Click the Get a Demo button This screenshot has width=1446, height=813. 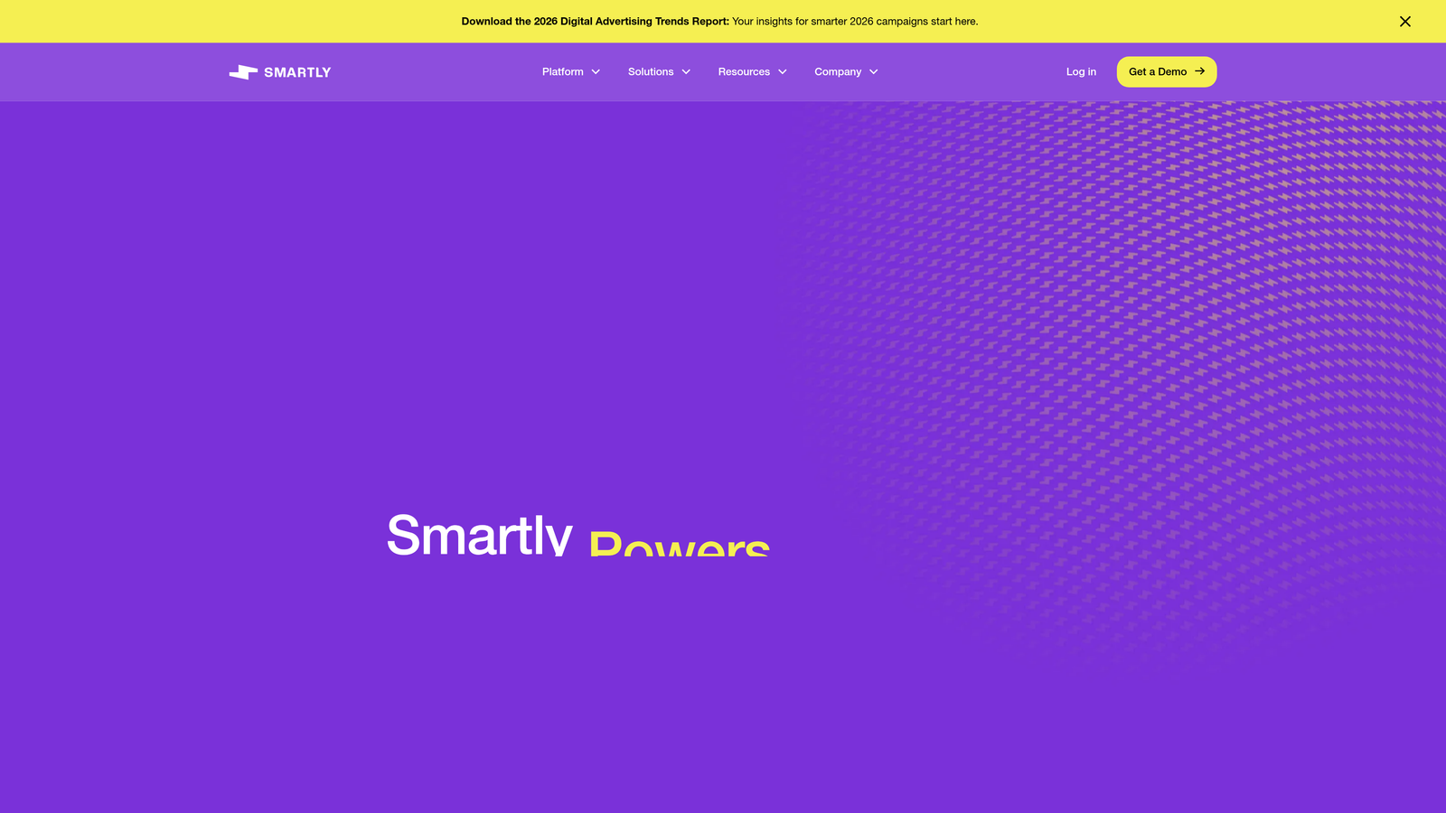tap(1166, 71)
